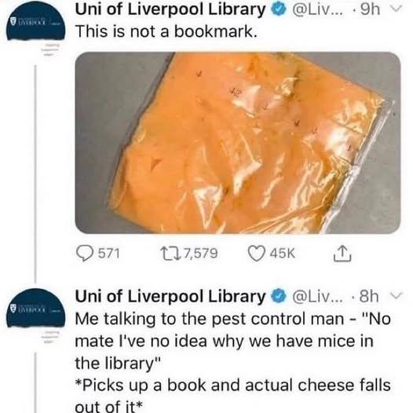Share the bookmark tweet via share icon
The image size is (413, 413).
pos(342,254)
